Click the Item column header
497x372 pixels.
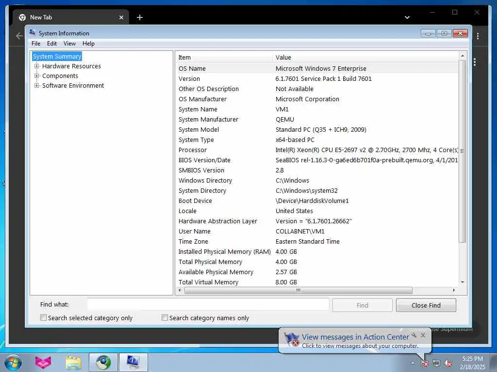(224, 57)
